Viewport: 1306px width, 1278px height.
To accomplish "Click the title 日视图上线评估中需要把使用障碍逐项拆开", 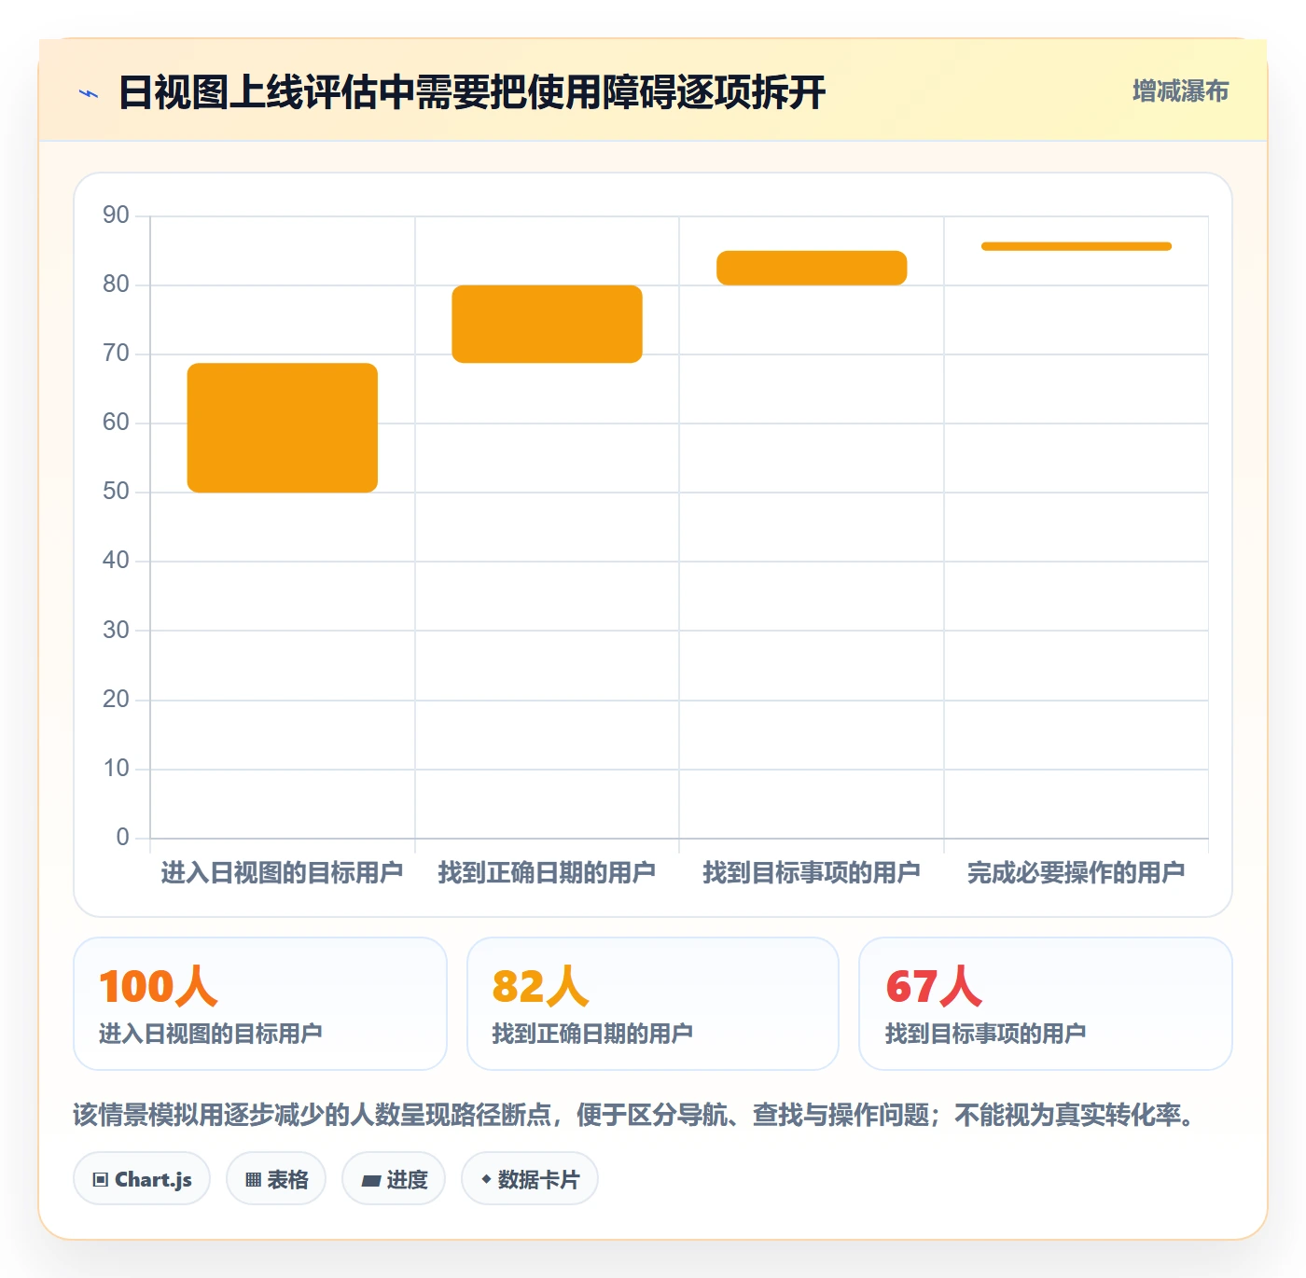I will click(x=472, y=92).
